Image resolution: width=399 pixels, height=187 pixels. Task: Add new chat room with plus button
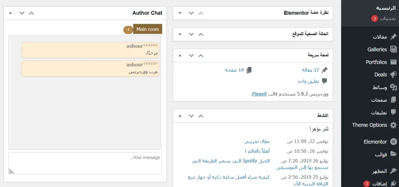128,30
